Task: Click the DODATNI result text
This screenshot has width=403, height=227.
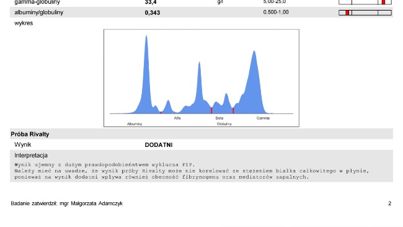Action: coord(159,145)
